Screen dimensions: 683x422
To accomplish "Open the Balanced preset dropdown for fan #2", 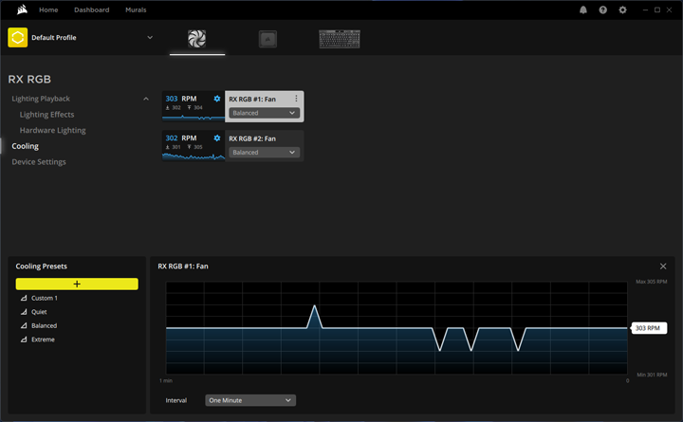I will (264, 153).
